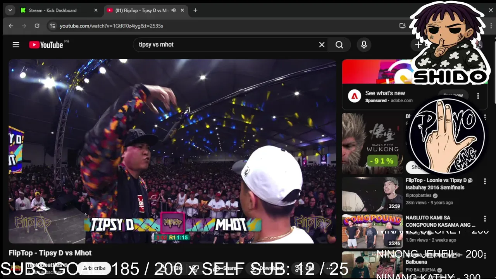The height and width of the screenshot is (279, 496).
Task: Run search with the magnifier button
Action: (x=339, y=45)
